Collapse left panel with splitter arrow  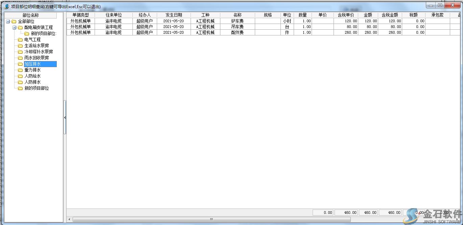tap(65, 117)
